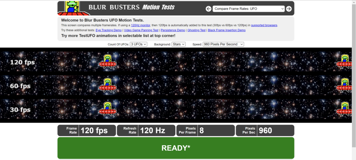Screen dimensions: 356x160
Task: Open the Video Game Panning Test link
Action: [141, 30]
